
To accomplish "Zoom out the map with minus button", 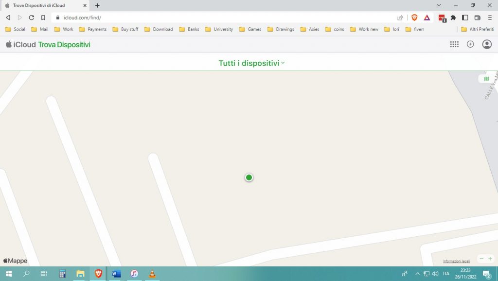I will [x=481, y=259].
